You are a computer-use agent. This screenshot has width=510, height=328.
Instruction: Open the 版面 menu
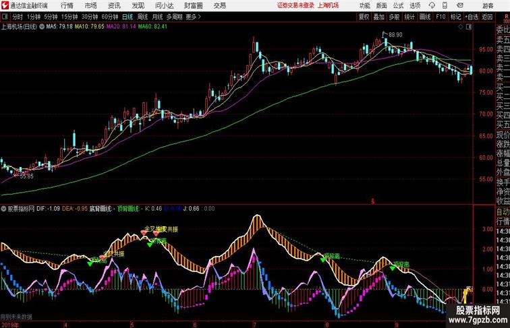[382, 5]
